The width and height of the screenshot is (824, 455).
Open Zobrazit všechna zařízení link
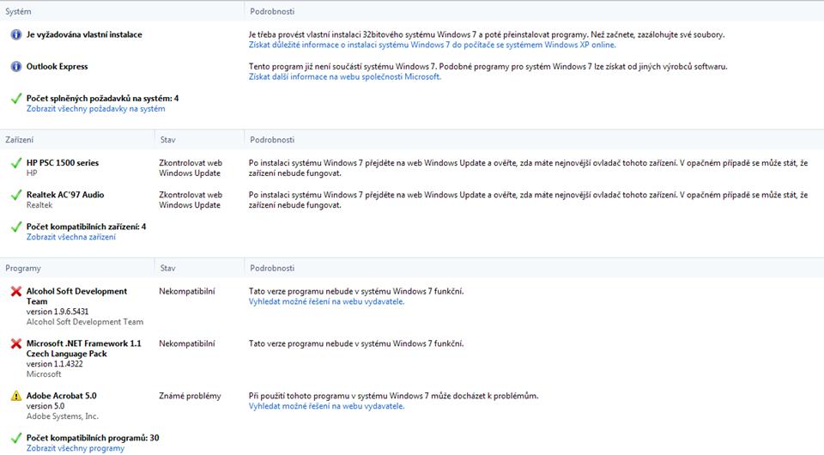pos(71,237)
